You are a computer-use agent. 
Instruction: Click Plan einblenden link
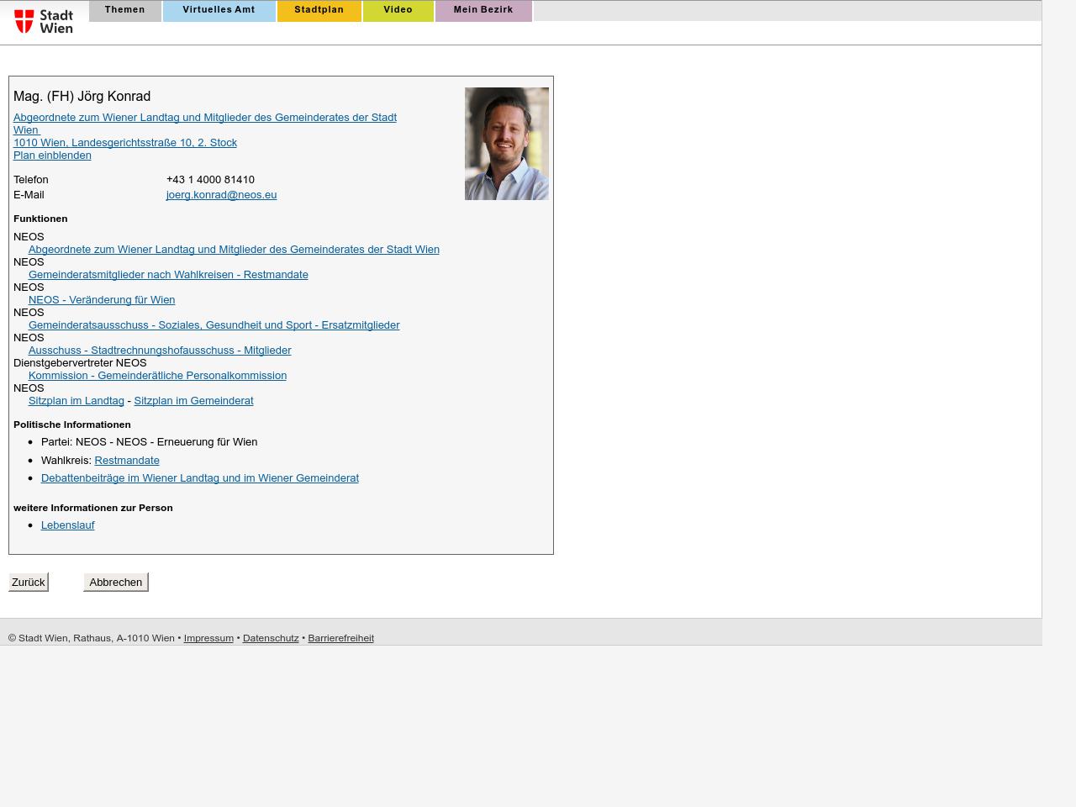tap(52, 156)
